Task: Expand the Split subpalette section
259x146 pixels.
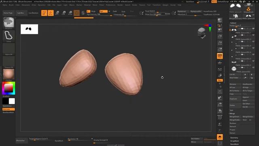Action: coord(231,110)
